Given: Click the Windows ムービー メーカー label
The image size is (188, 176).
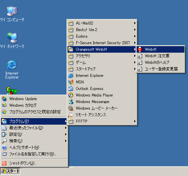Looking at the screenshot, I should click(97, 108).
